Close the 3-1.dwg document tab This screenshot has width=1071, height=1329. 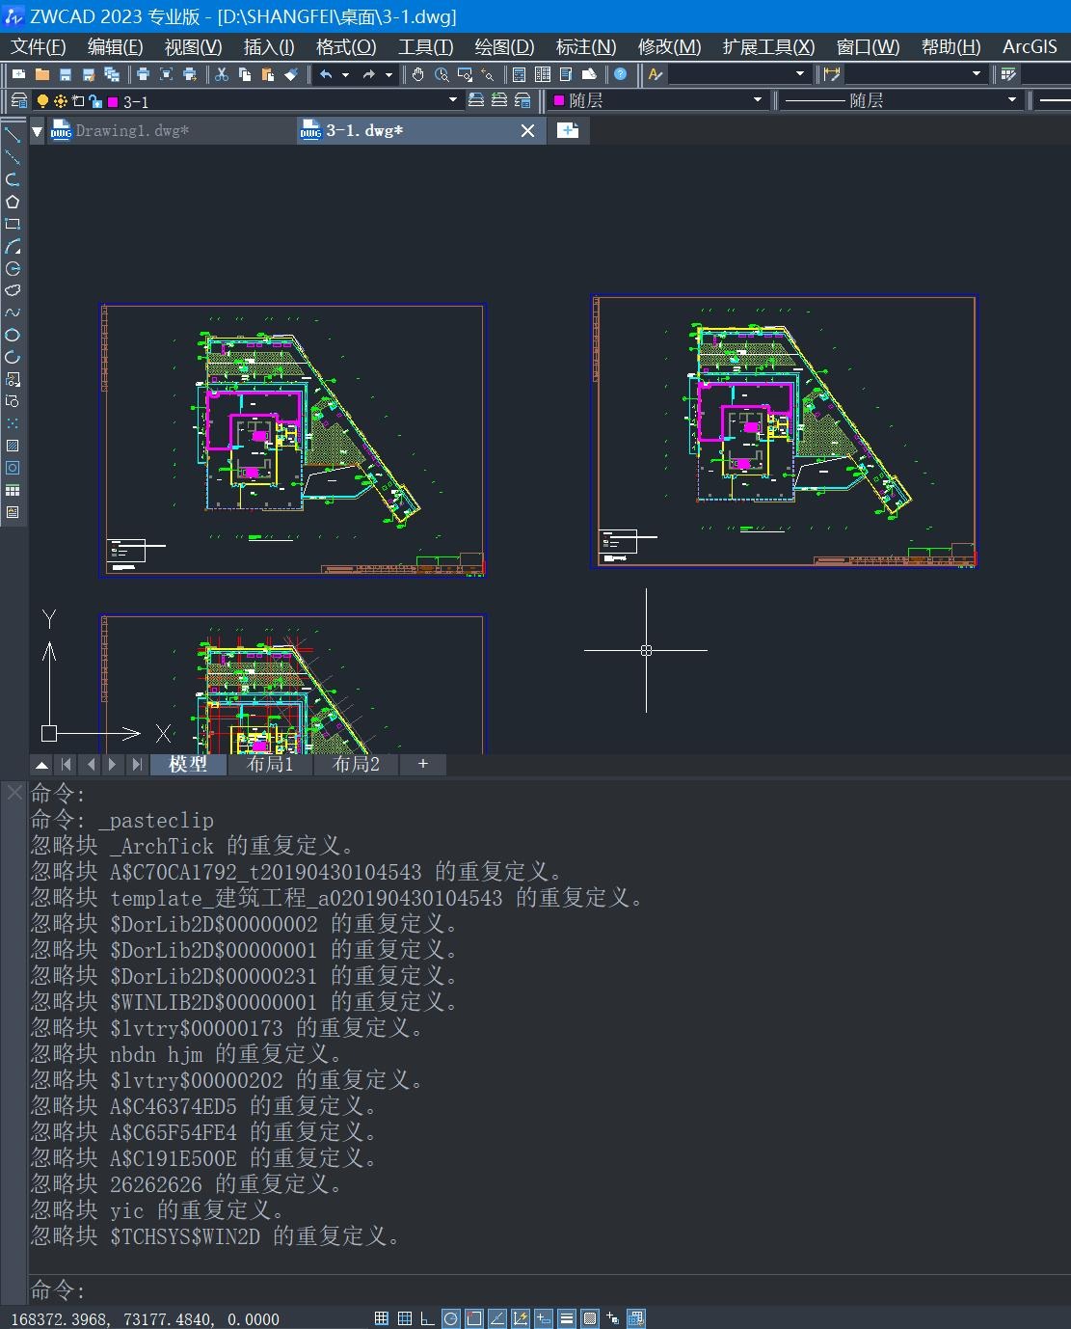527,131
